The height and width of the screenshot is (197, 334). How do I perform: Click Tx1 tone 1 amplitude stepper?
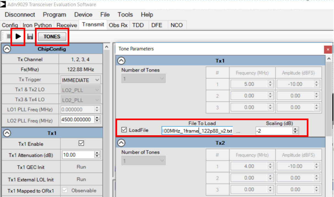(x=316, y=84)
